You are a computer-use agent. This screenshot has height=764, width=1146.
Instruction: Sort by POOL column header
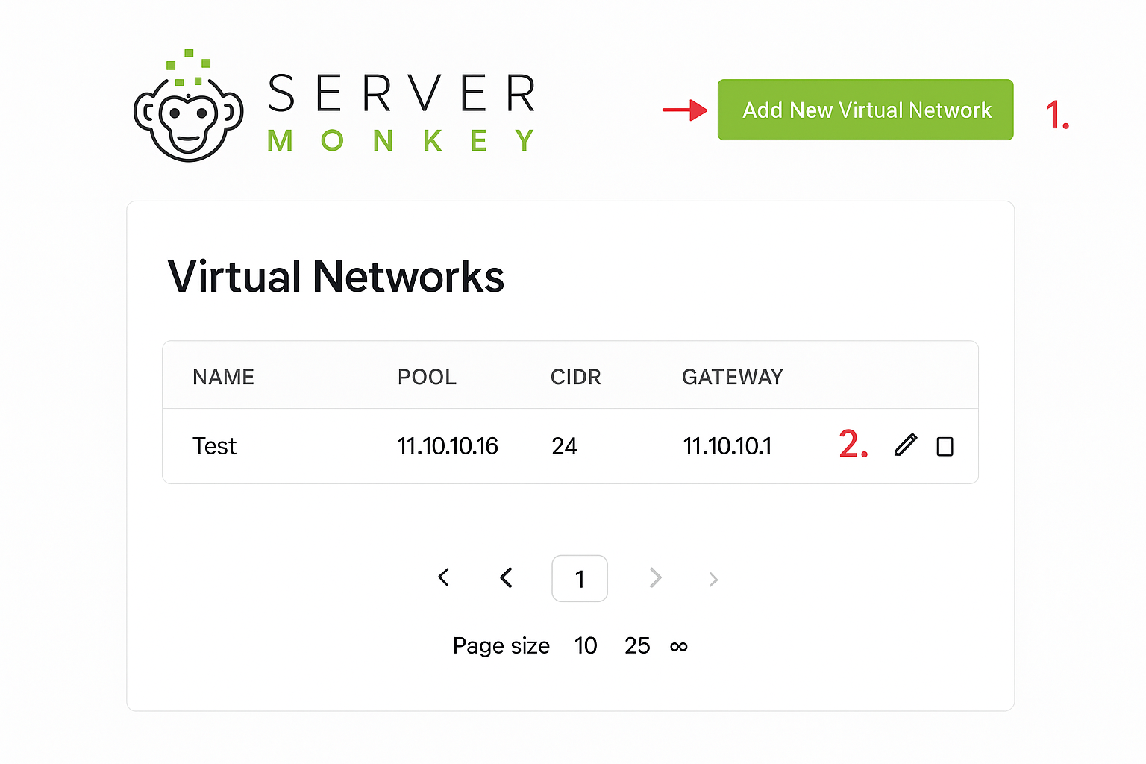[427, 377]
